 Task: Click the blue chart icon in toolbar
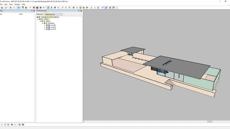click(110, 8)
